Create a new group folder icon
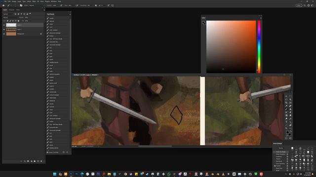This screenshot has width=316, height=177. click(x=35, y=161)
